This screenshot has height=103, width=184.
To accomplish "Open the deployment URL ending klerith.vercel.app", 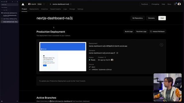I will tap(108, 46).
